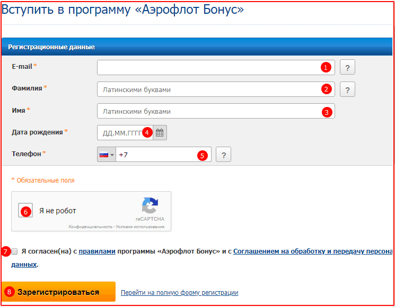
Task: Click the 'Фамилия' field label
Action: [x=27, y=88]
